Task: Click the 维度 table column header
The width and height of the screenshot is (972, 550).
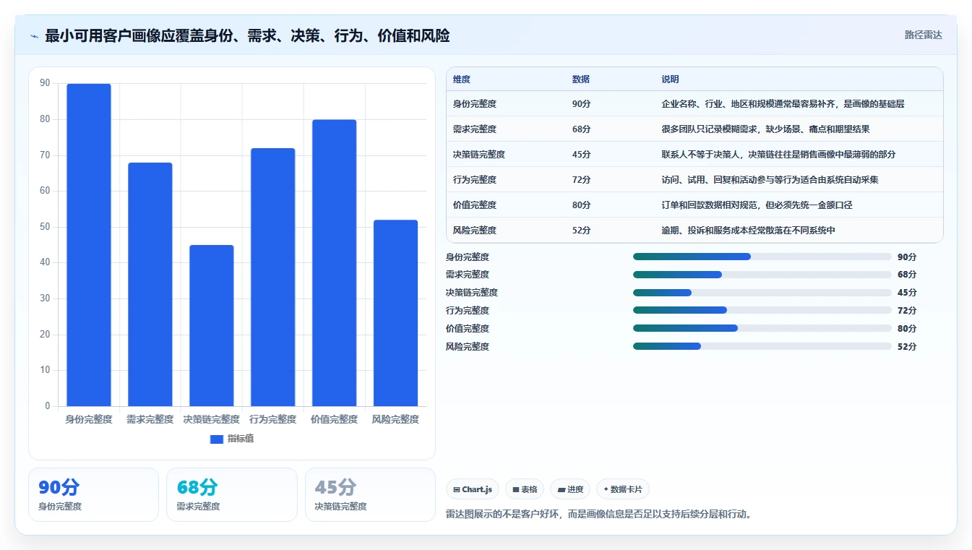Action: point(462,80)
